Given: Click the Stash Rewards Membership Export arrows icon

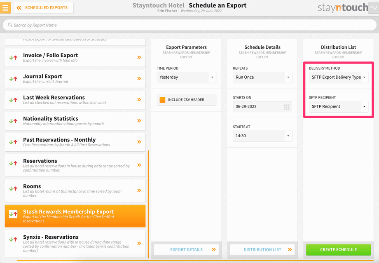Looking at the screenshot, I should [x=13, y=214].
